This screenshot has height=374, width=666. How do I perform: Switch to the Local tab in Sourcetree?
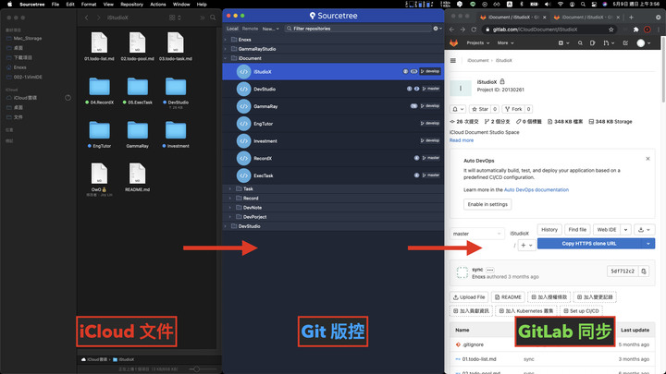click(232, 29)
